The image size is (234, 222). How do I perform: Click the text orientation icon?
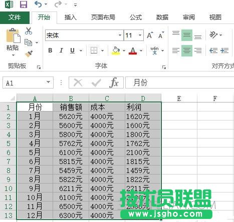pyautogui.click(x=213, y=35)
